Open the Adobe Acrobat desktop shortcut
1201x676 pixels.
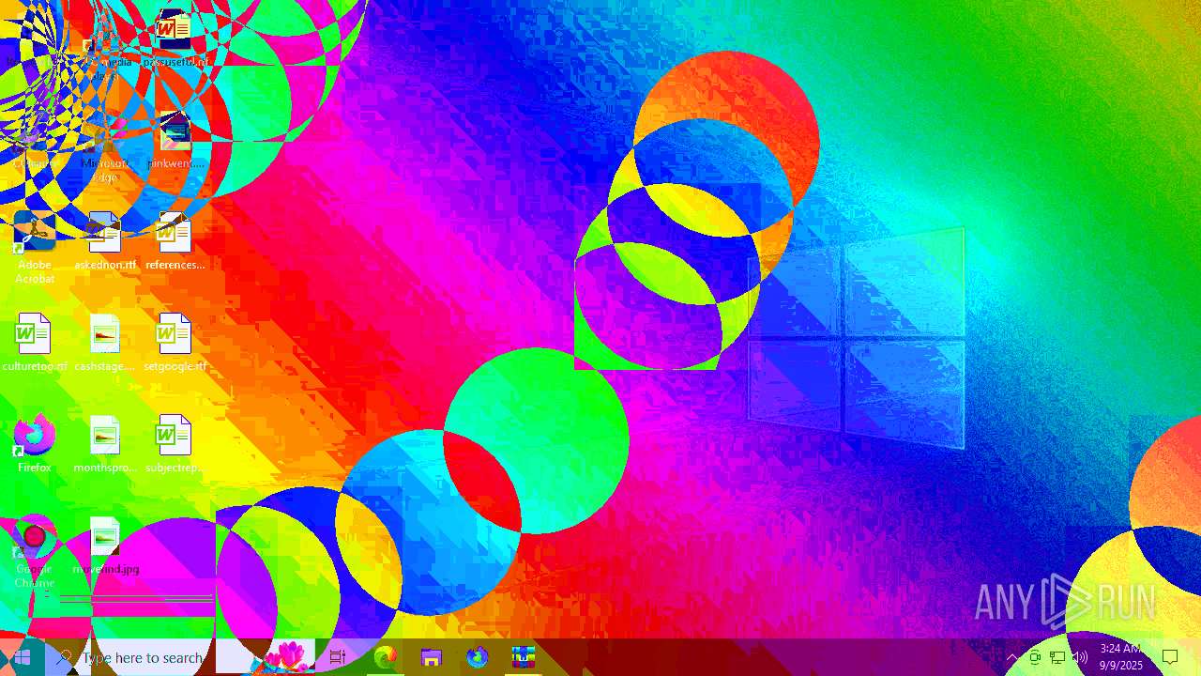click(35, 247)
